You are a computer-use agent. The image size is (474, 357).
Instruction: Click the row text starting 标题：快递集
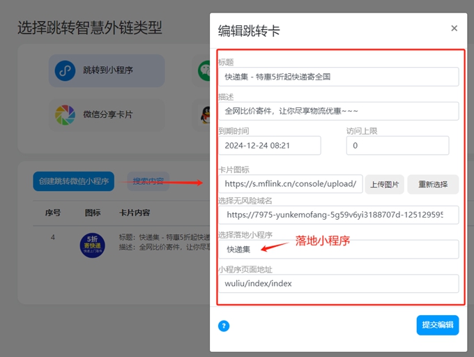(165, 237)
